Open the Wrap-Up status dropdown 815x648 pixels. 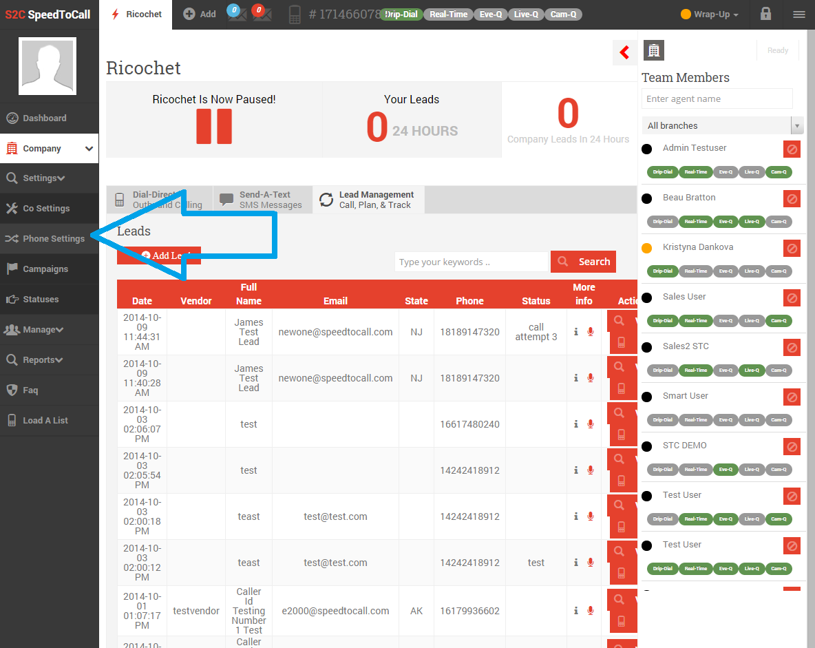pyautogui.click(x=710, y=14)
